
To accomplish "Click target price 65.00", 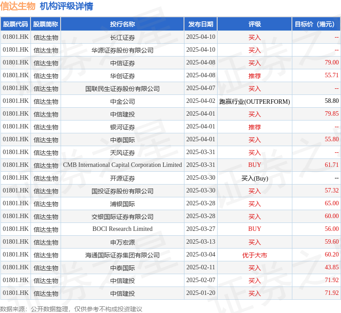I will coord(332,204).
